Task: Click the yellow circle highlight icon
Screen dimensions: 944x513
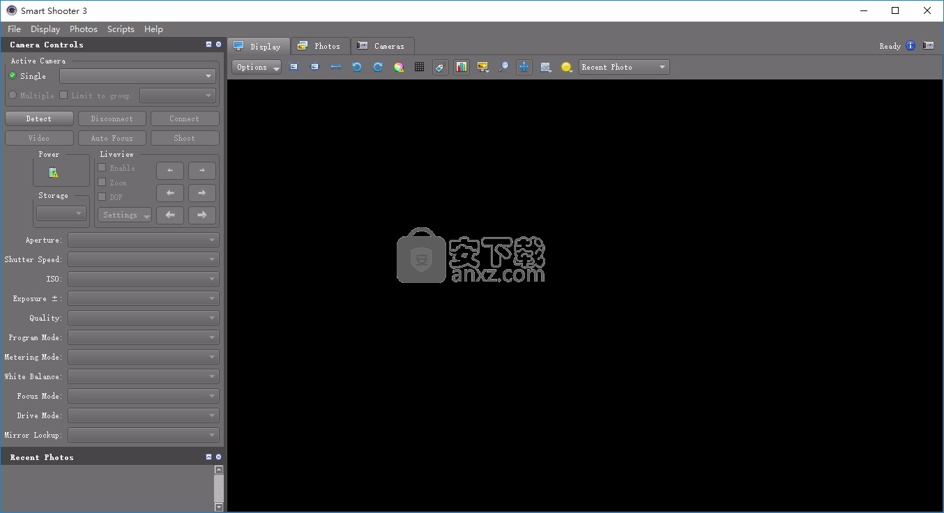Action: click(x=567, y=67)
